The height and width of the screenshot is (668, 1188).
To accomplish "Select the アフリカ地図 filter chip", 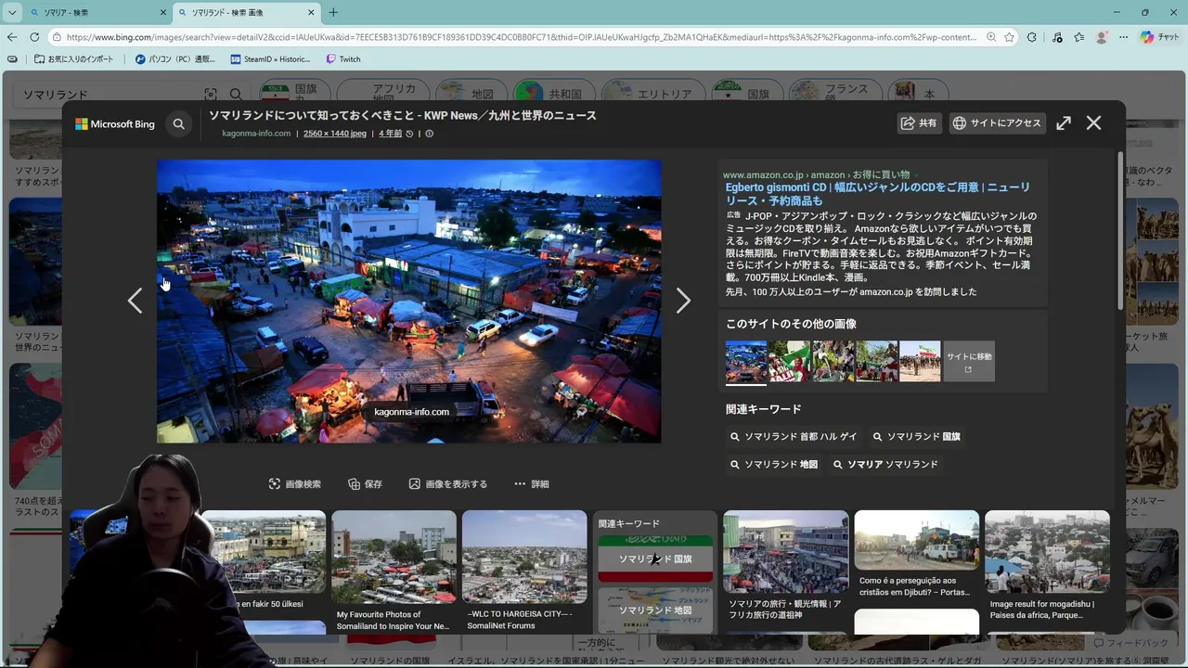I will (x=384, y=94).
